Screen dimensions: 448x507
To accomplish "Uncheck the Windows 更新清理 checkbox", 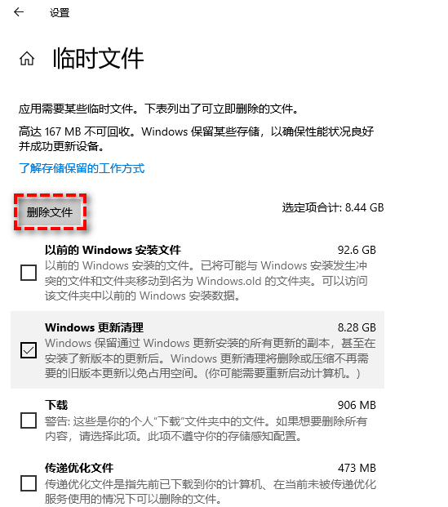I will 29,350.
